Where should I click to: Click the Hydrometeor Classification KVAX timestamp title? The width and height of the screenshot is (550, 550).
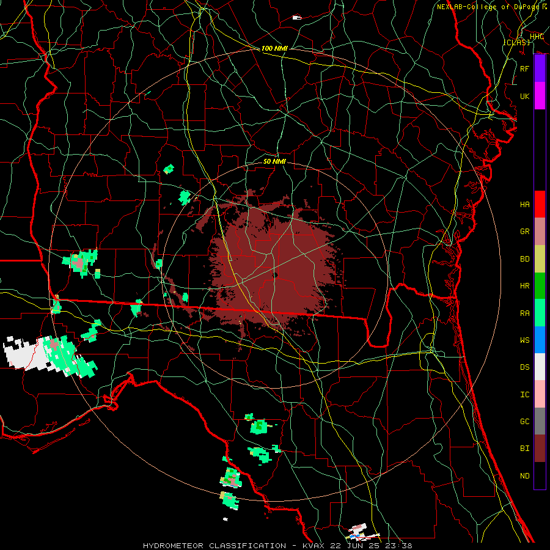tap(277, 546)
